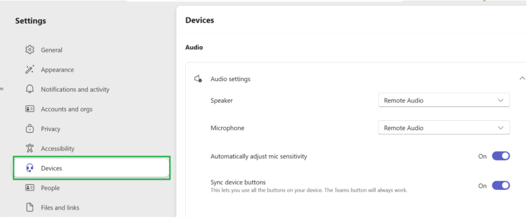Viewport: 527px width, 217px height.
Task: Turn off Automatically adjust mic sensitivity
Action: pos(501,156)
